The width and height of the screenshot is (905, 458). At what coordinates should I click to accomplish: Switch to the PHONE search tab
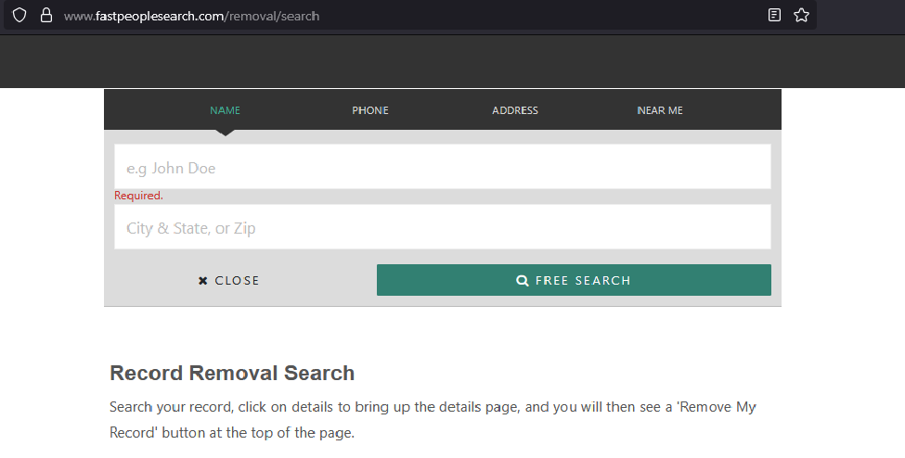point(370,110)
